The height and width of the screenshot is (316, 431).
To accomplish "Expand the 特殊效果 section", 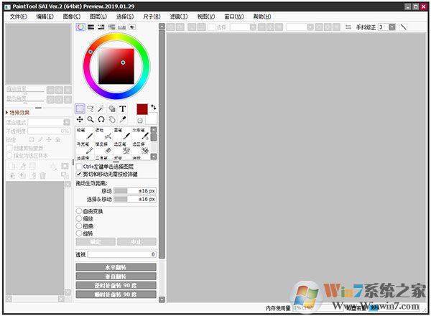I will (18, 112).
